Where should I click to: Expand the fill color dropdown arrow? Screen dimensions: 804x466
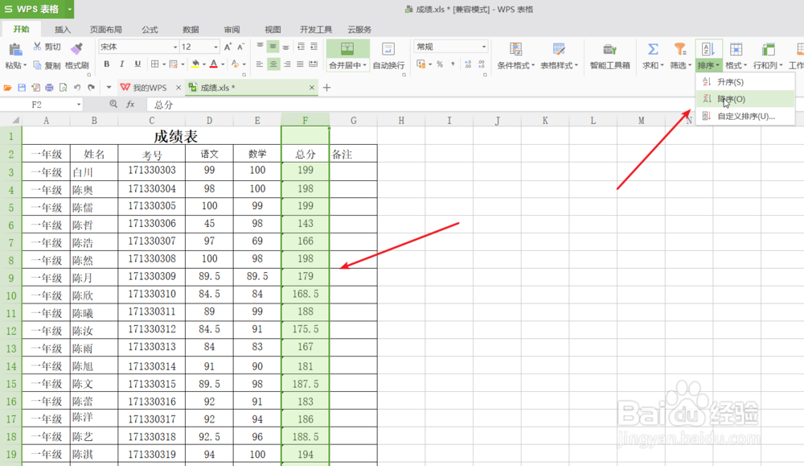[x=203, y=64]
